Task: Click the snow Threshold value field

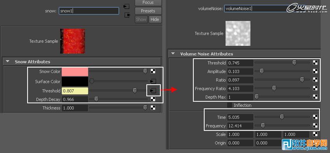Action: [x=75, y=91]
